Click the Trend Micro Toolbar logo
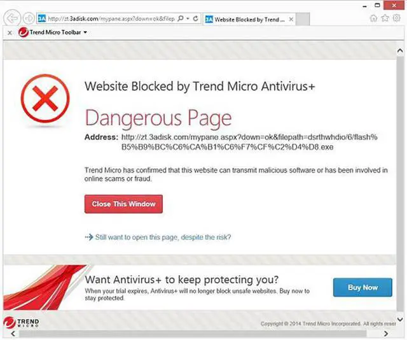This screenshot has width=407, height=340. 23,32
